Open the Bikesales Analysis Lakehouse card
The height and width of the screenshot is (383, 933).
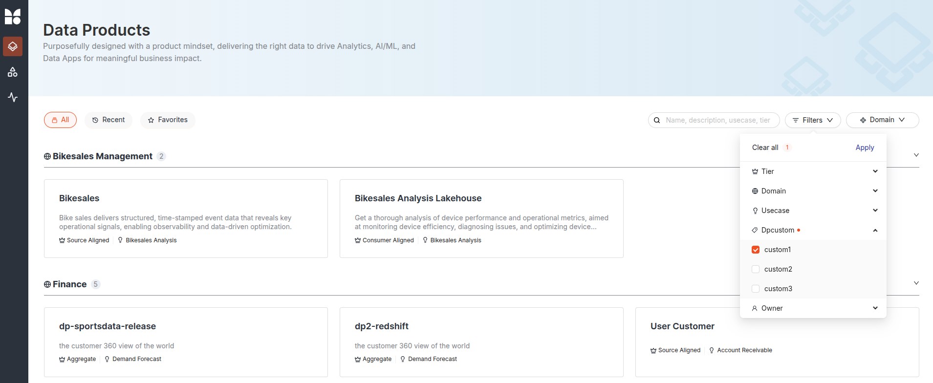(x=481, y=218)
